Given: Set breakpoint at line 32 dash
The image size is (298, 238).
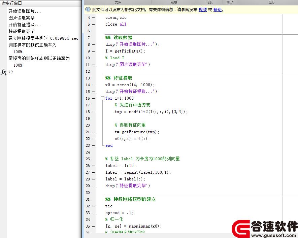Looking at the screenshot, I should (x=93, y=206).
